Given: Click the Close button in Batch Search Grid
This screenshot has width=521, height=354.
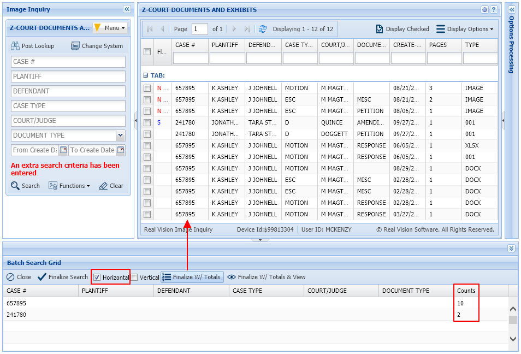Looking at the screenshot, I should [x=19, y=277].
